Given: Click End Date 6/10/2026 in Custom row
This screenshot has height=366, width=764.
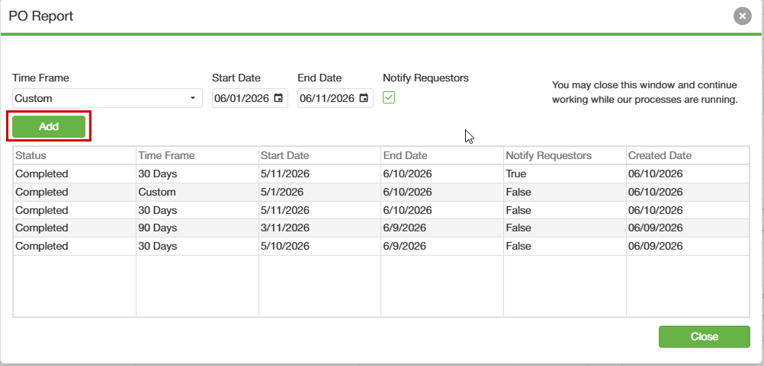Looking at the screenshot, I should (442, 192).
